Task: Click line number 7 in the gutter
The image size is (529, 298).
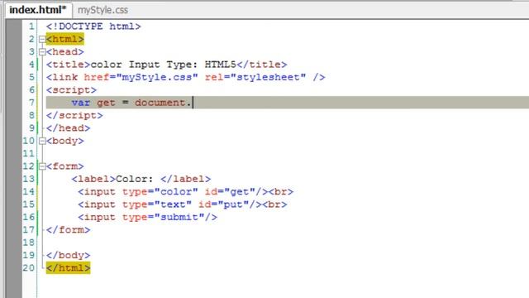Action: 31,103
